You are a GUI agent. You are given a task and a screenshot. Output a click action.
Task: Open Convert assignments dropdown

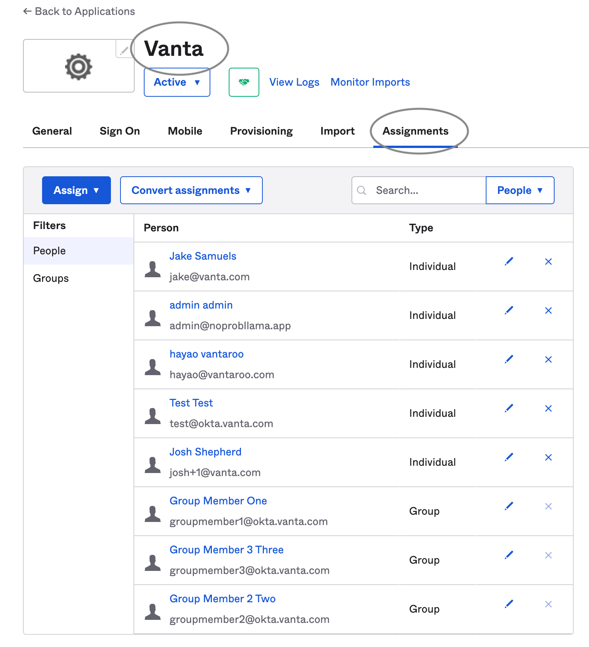191,190
